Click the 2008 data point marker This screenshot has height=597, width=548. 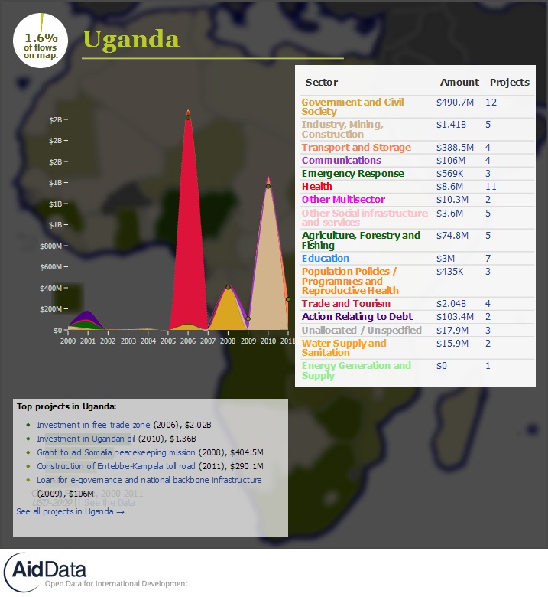coord(228,288)
